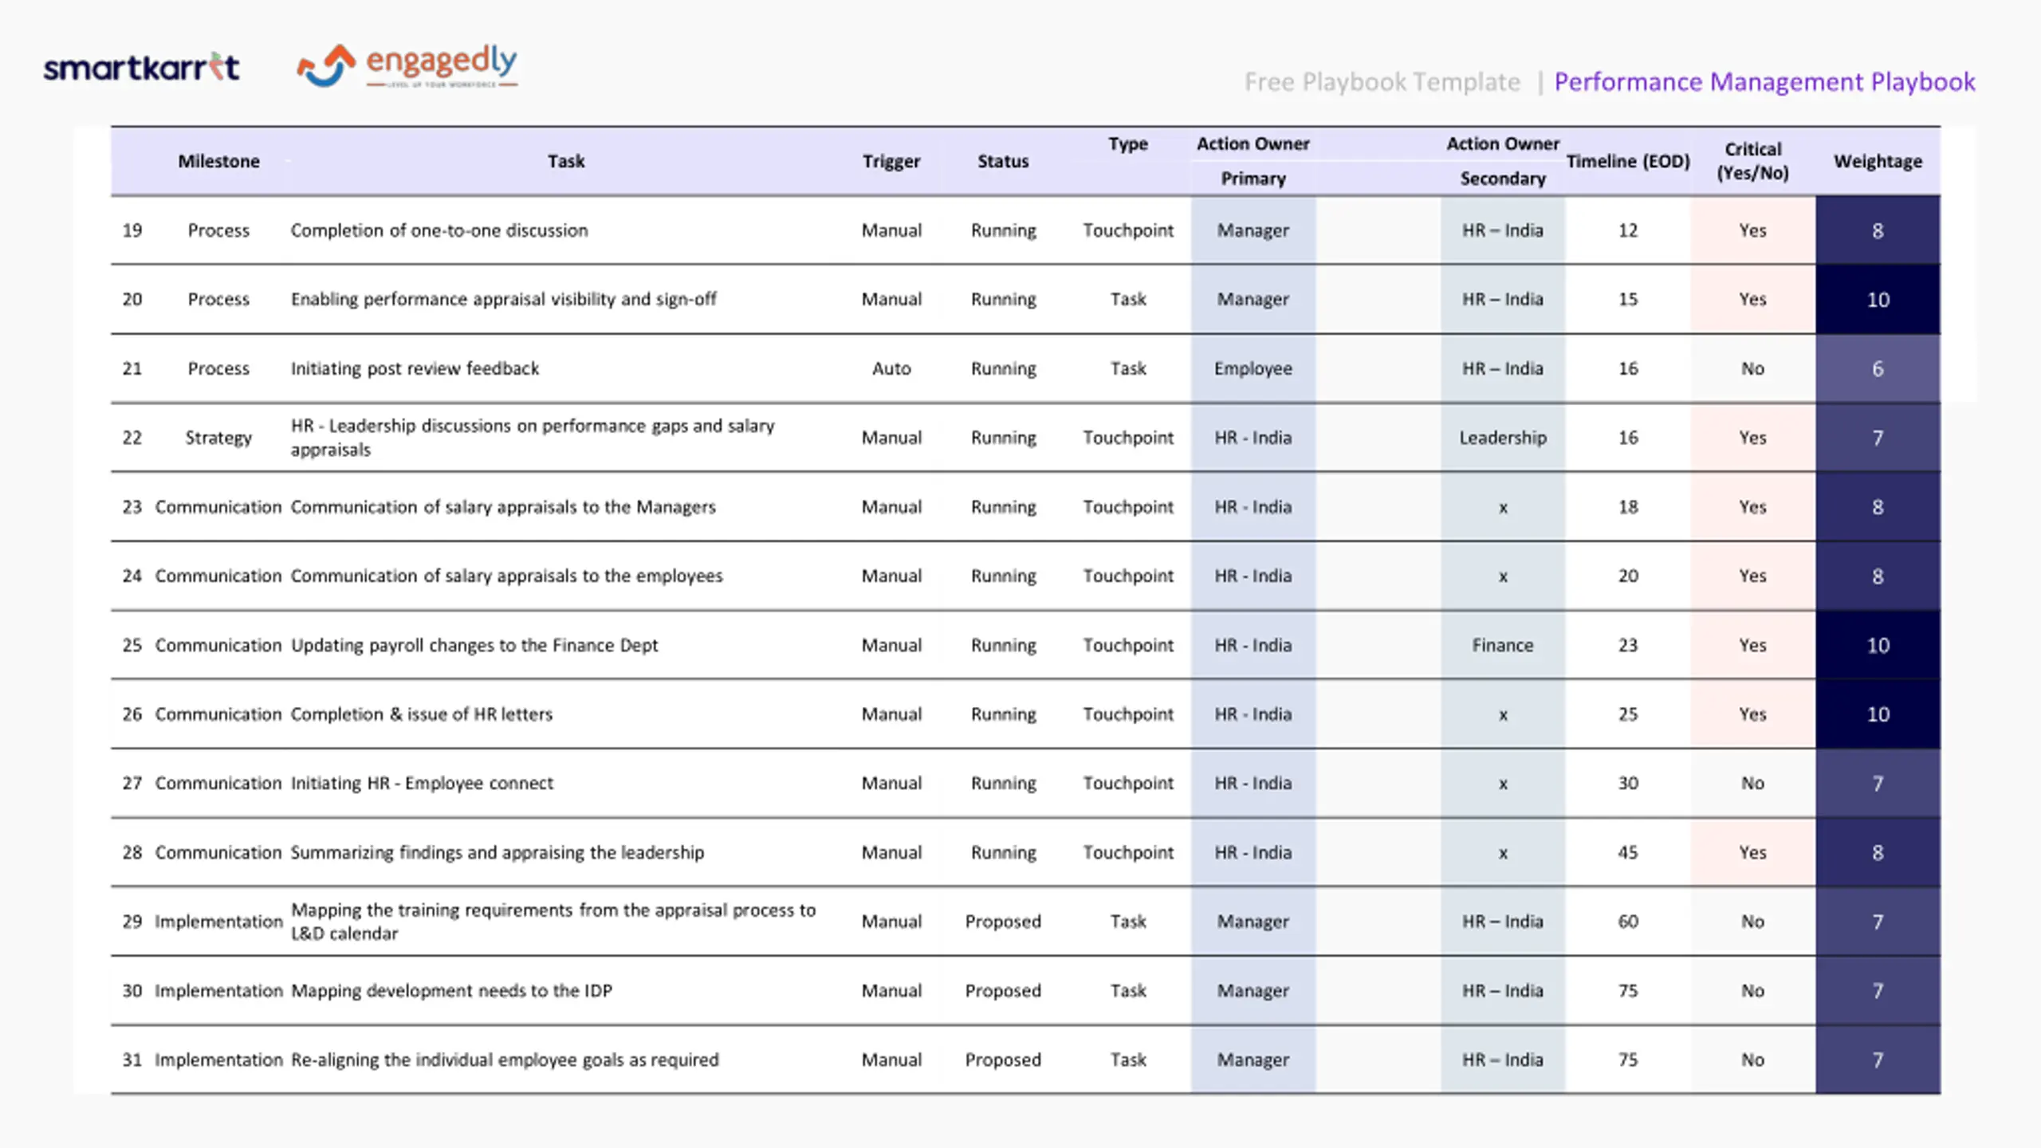Select 'Completion & issue of HR letters' cell
The width and height of the screenshot is (2041, 1148).
421,714
